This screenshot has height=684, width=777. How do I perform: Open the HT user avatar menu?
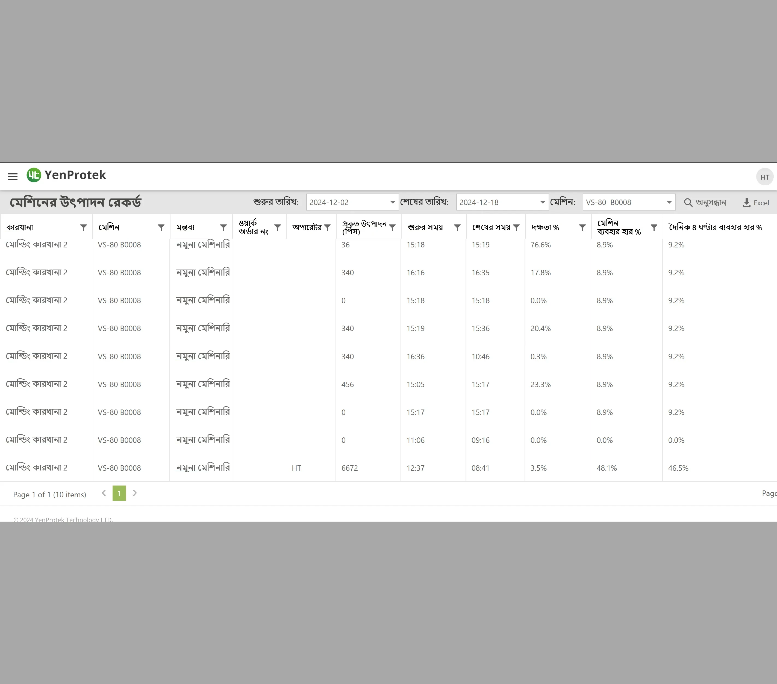click(x=764, y=177)
